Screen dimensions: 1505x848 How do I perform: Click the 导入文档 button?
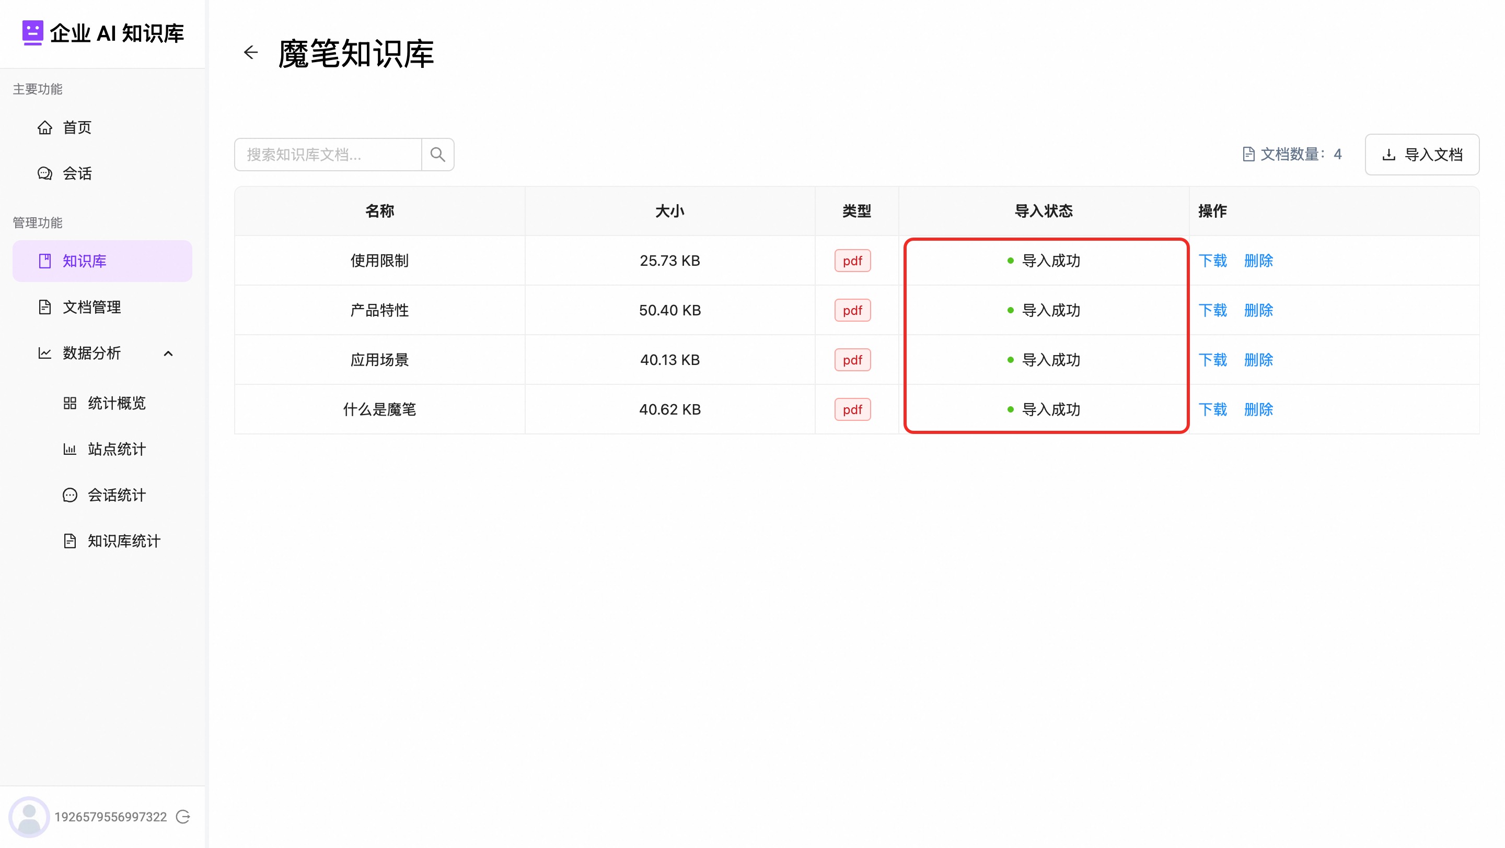tap(1421, 154)
